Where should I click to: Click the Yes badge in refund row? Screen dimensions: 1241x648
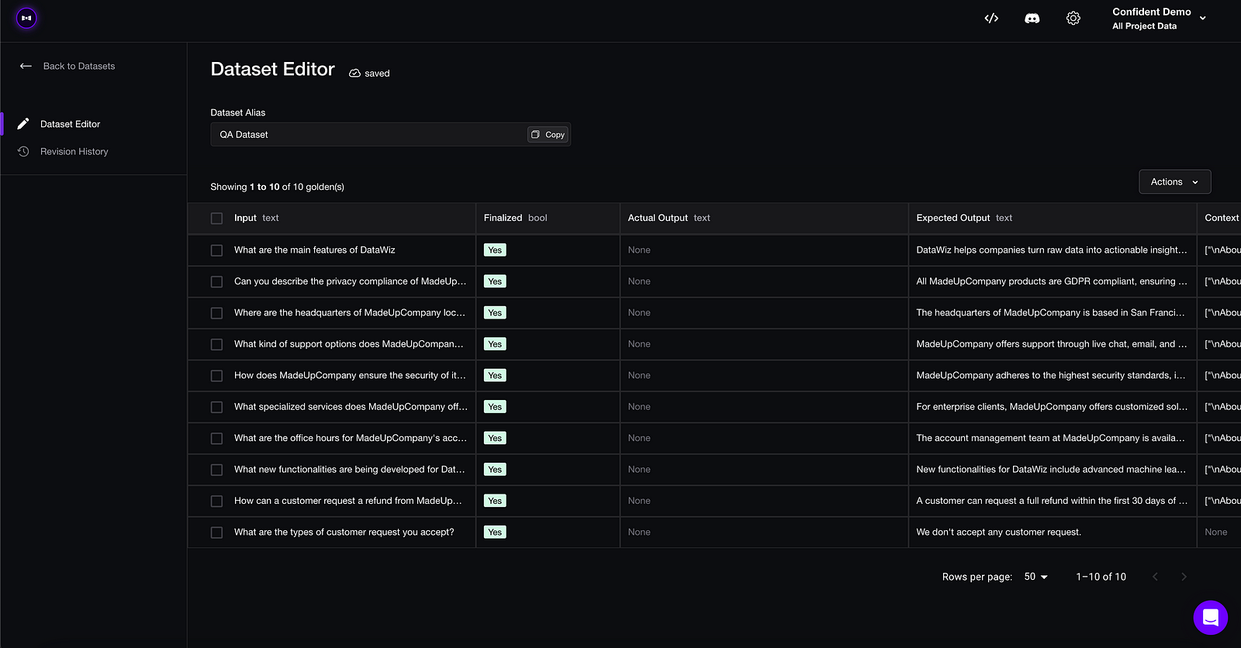pyautogui.click(x=495, y=501)
